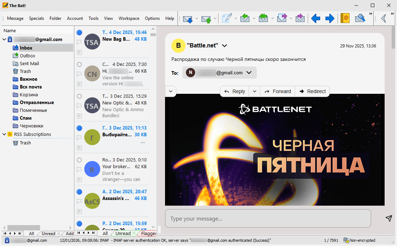This screenshot has height=246, width=397.
Task: Click the parked P icon on the 7:30 message
Action: pos(79,84)
